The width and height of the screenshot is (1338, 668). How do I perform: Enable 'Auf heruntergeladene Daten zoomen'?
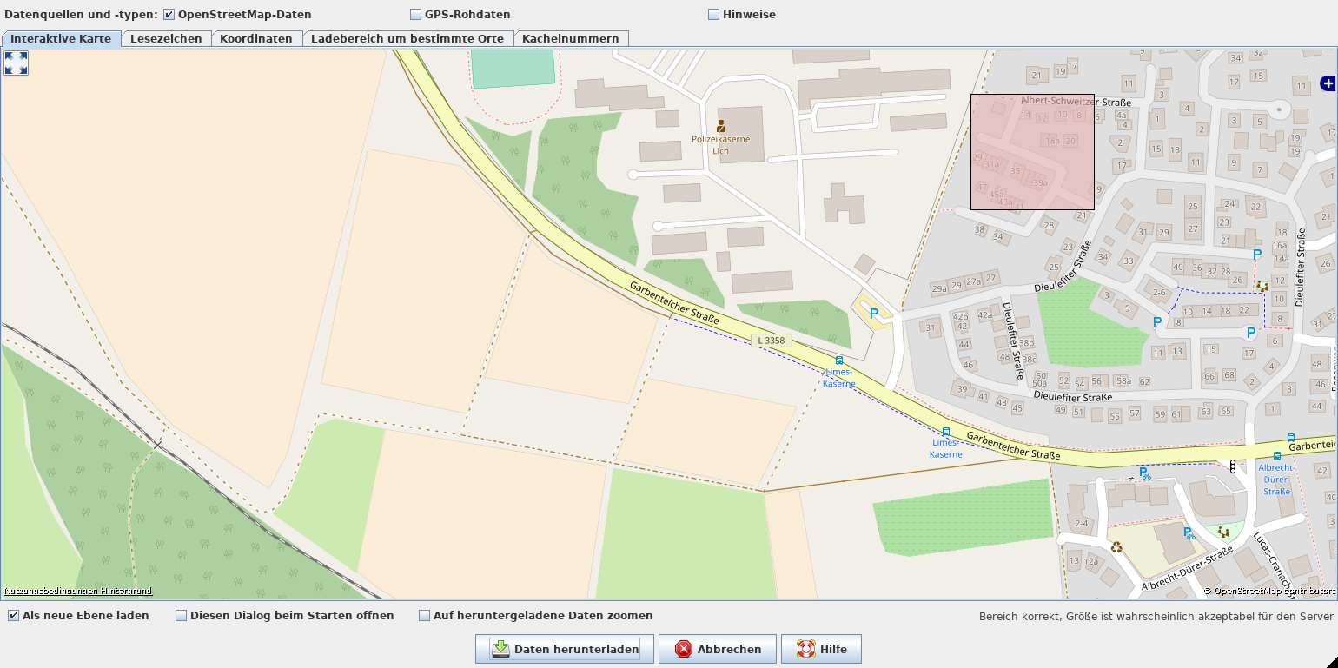pyautogui.click(x=425, y=616)
